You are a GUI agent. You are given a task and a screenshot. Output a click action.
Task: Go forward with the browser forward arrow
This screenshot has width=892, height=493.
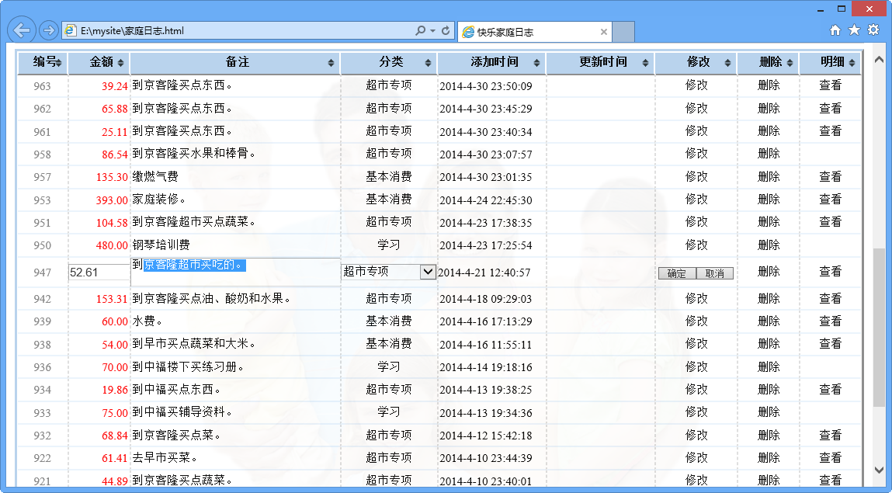48,30
